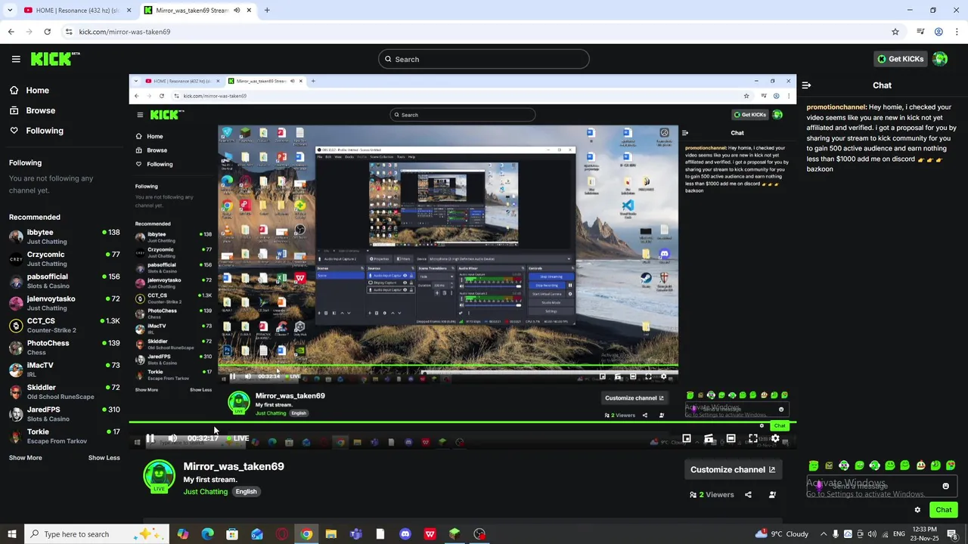Open Just Chatting category link
Screen dimensions: 968x544
click(x=205, y=491)
